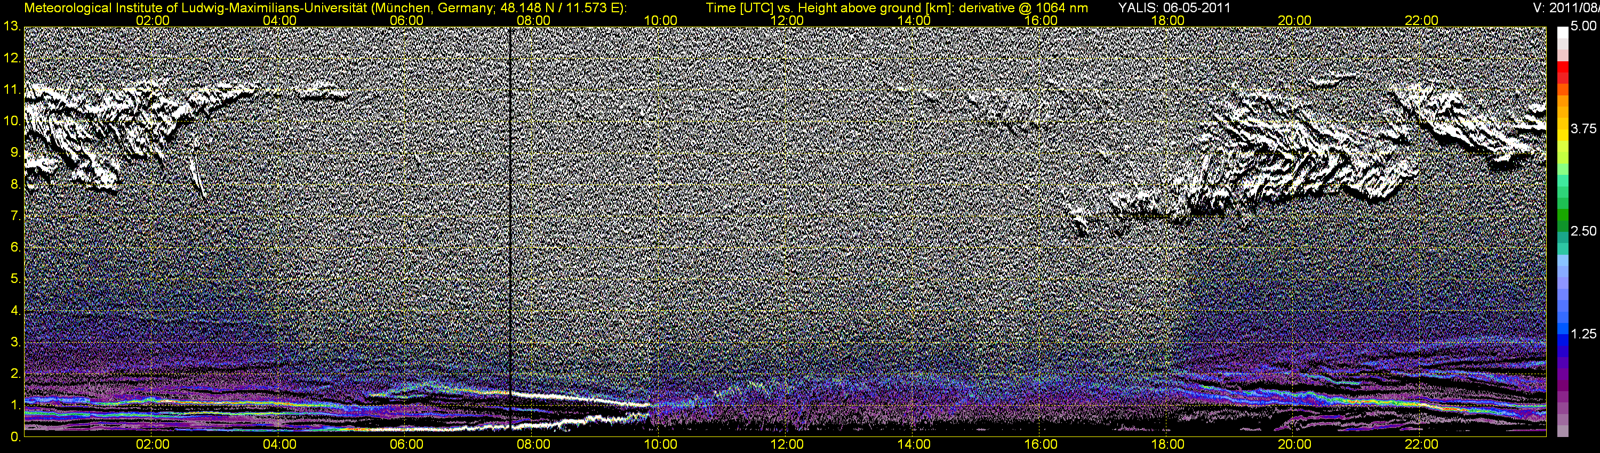Click the 10:00 label on the top time axis
This screenshot has width=1600, height=453.
point(660,20)
